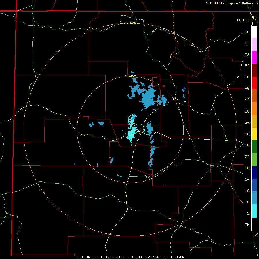This screenshot has height=259, width=259.
Task: Click the bright red swatch on the scale
Action: point(254,83)
